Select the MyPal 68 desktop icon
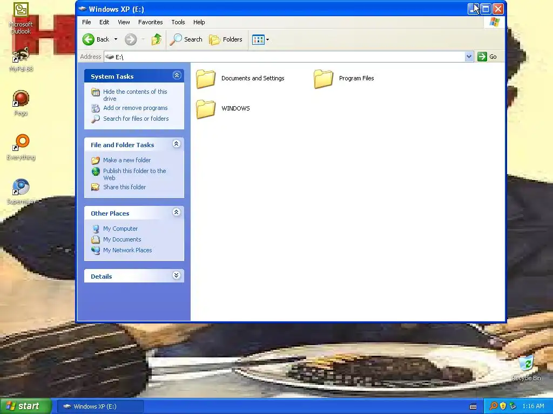Image resolution: width=553 pixels, height=414 pixels. click(x=21, y=54)
